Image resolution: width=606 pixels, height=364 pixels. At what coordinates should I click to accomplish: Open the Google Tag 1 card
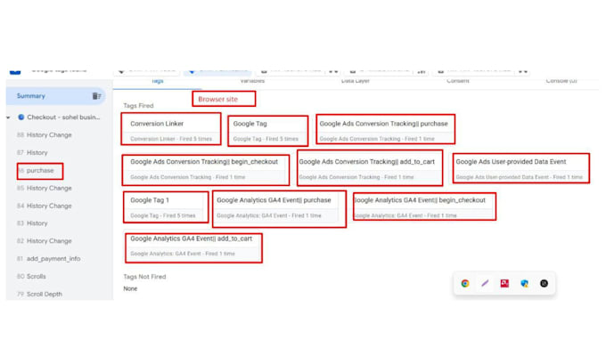coord(166,206)
